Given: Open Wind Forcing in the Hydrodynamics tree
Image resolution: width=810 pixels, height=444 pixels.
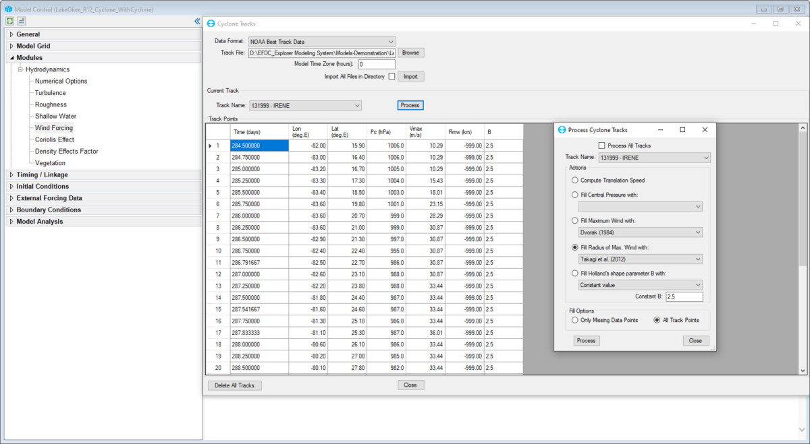Looking at the screenshot, I should (x=53, y=128).
